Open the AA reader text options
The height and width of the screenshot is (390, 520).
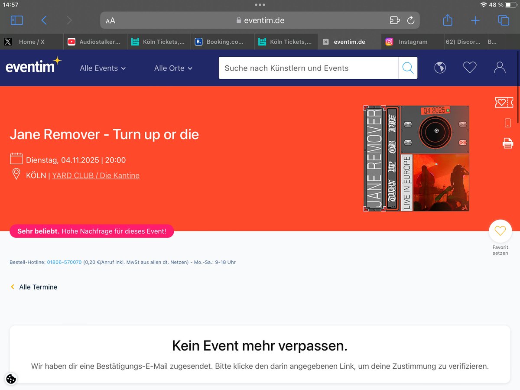(110, 20)
